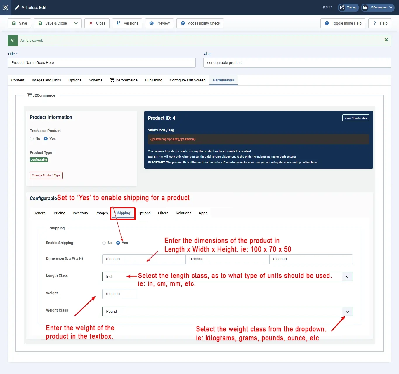Image resolution: width=399 pixels, height=374 pixels.
Task: Click the cart icon on J2Commerce tab
Action: pyautogui.click(x=112, y=80)
